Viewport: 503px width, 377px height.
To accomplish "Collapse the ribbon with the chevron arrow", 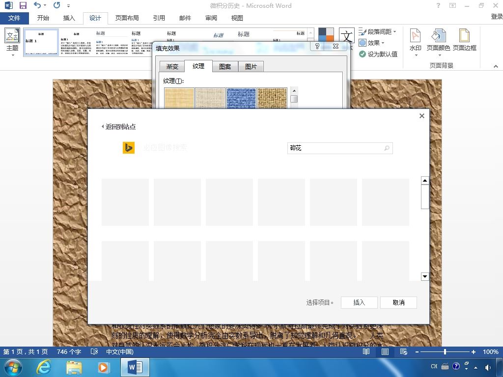I will [x=496, y=66].
